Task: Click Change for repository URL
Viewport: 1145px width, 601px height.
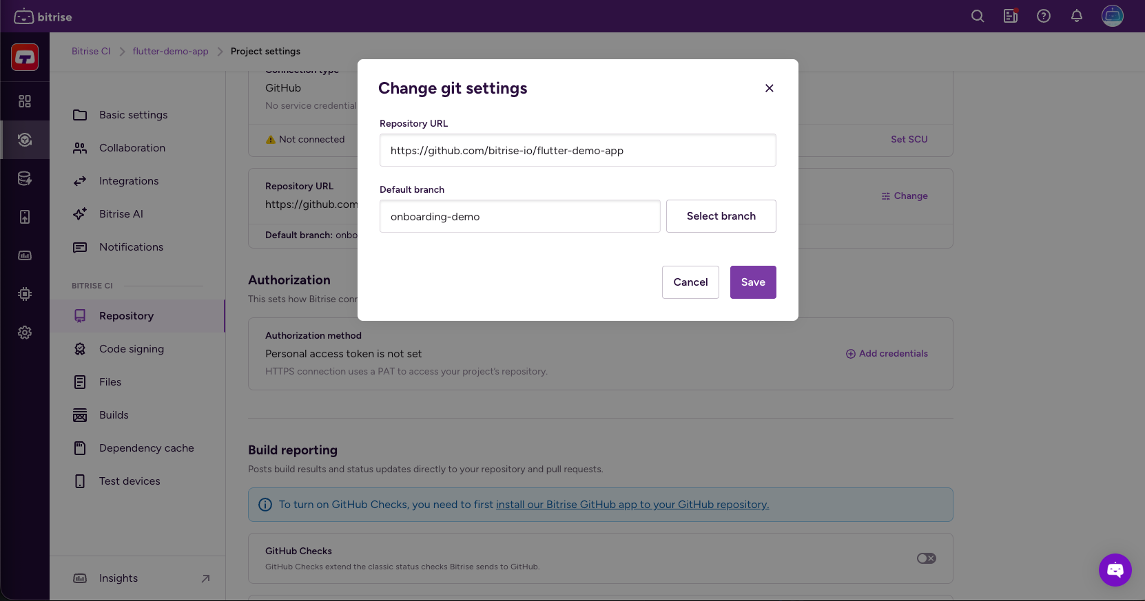Action: (x=905, y=196)
